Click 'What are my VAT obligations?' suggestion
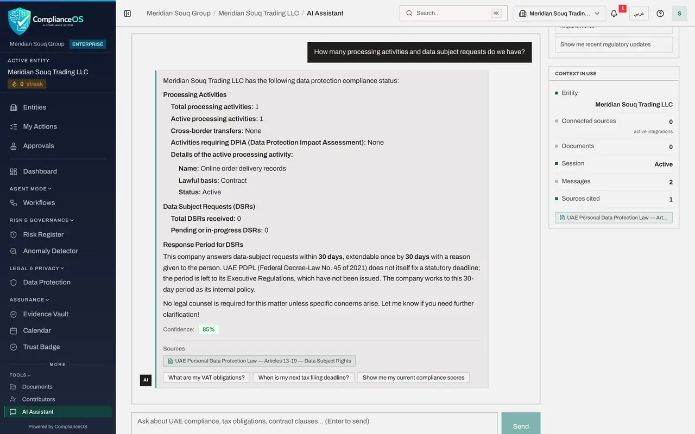Screen dimensions: 695x434 coord(206,378)
